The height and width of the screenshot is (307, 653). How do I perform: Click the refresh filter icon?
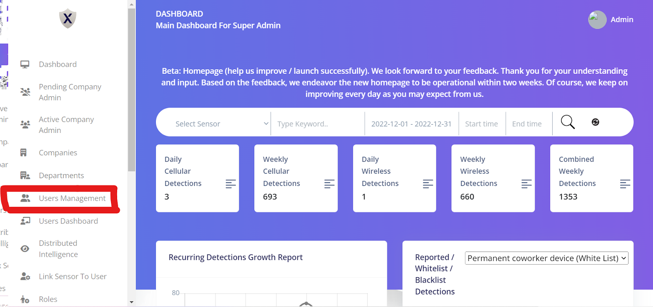[x=595, y=122]
